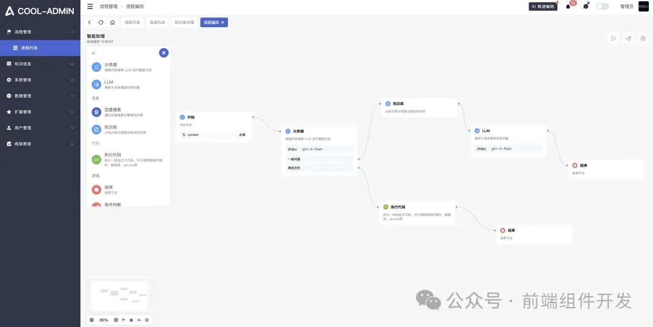Click the notification bell icon
Image resolution: width=653 pixels, height=327 pixels.
click(568, 6)
